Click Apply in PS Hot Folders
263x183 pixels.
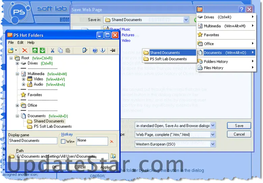[105, 167]
